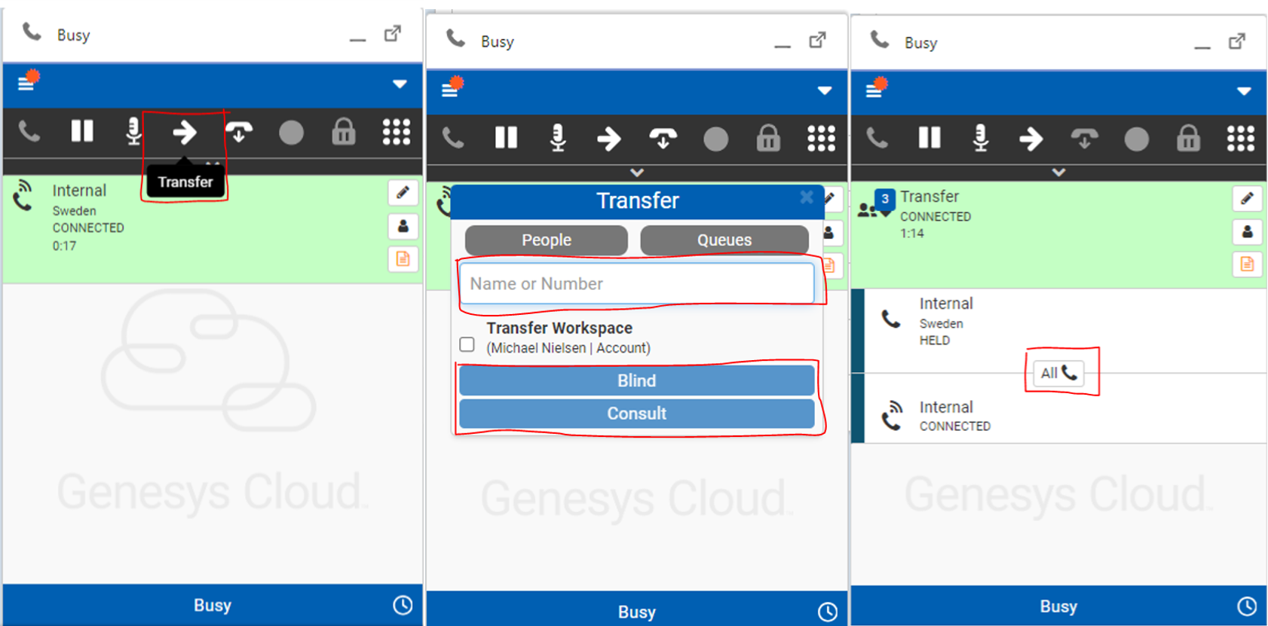Click the Transfer arrow icon in left panel
Viewport: 1268px width, 626px height.
[185, 133]
